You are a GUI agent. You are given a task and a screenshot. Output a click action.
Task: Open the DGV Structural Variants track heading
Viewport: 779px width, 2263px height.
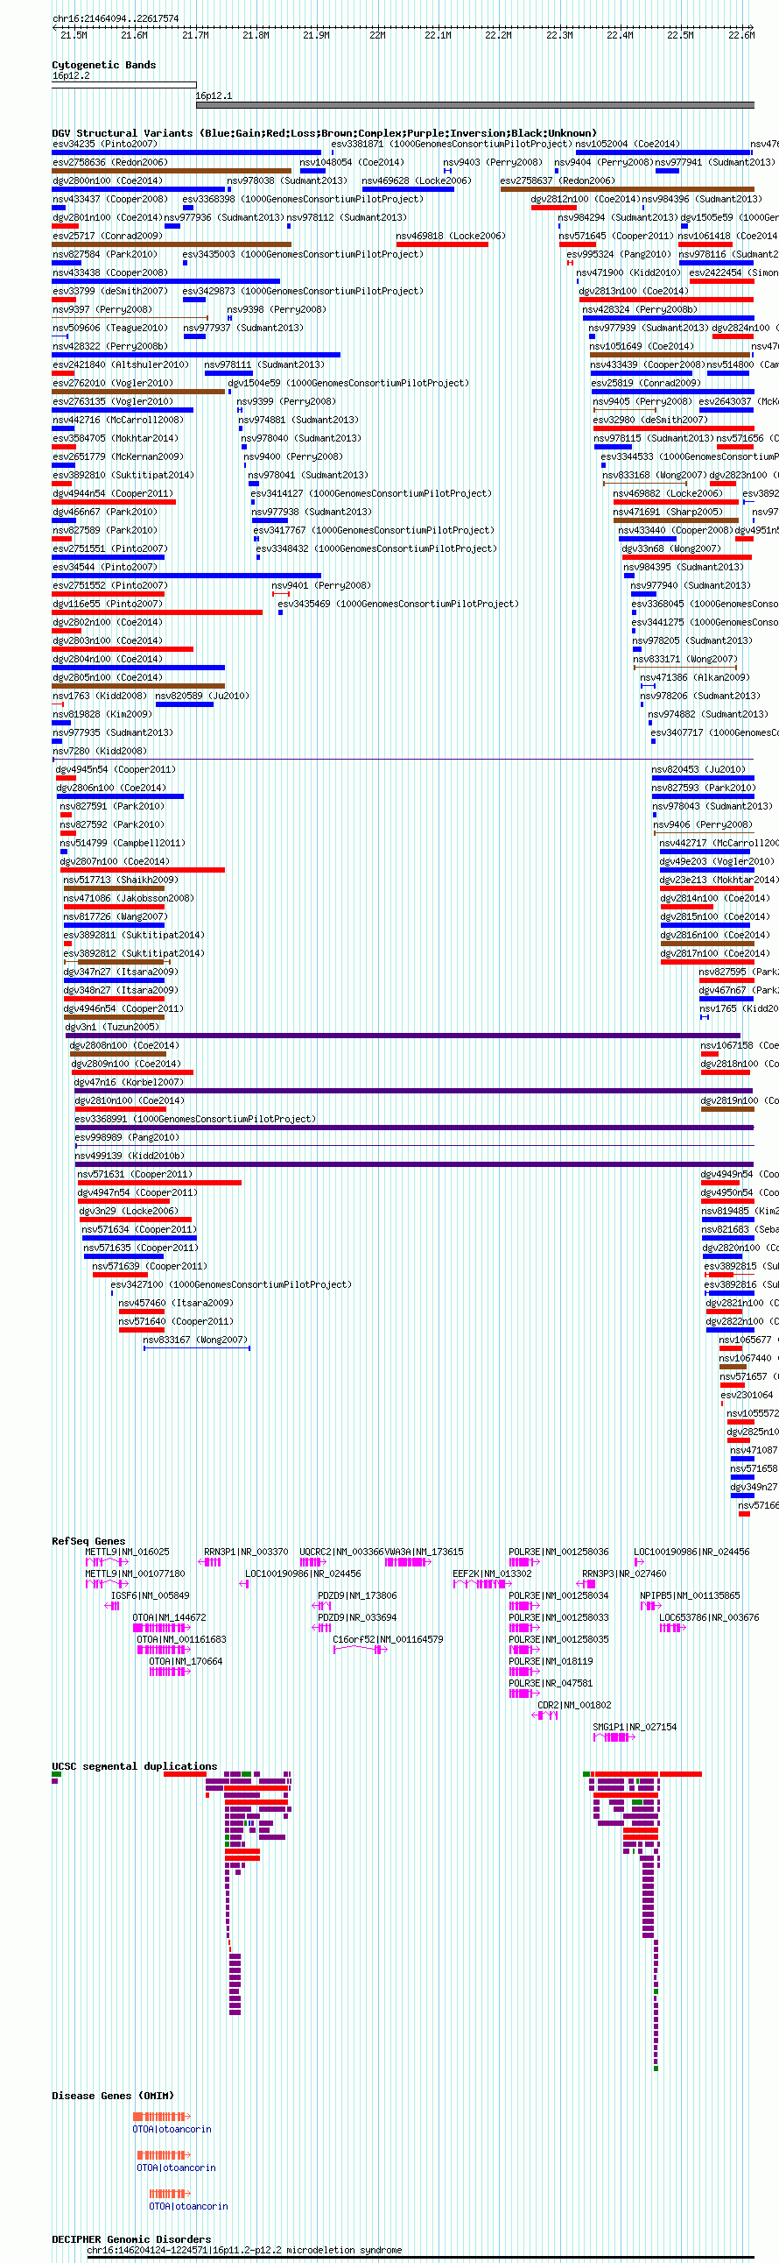point(324,133)
